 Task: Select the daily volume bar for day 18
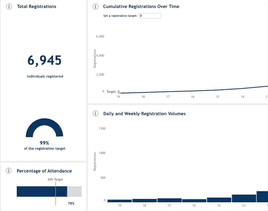pos(145,201)
